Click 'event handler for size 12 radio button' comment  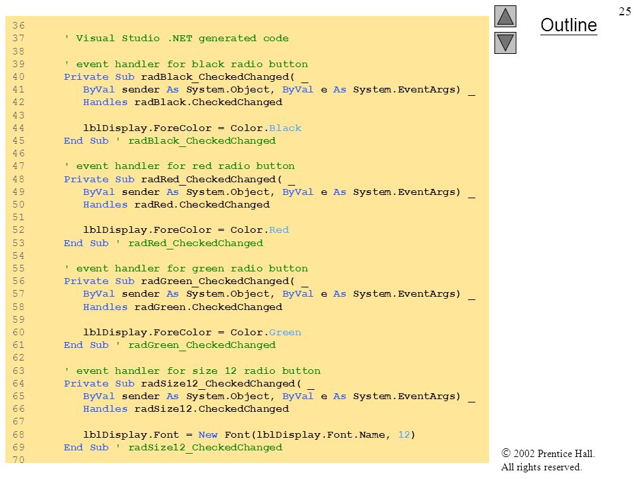(193, 371)
